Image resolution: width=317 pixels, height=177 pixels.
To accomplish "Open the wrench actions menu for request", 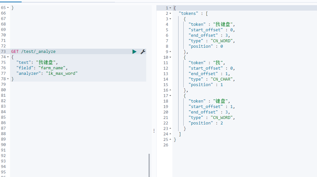I will pyautogui.click(x=143, y=52).
